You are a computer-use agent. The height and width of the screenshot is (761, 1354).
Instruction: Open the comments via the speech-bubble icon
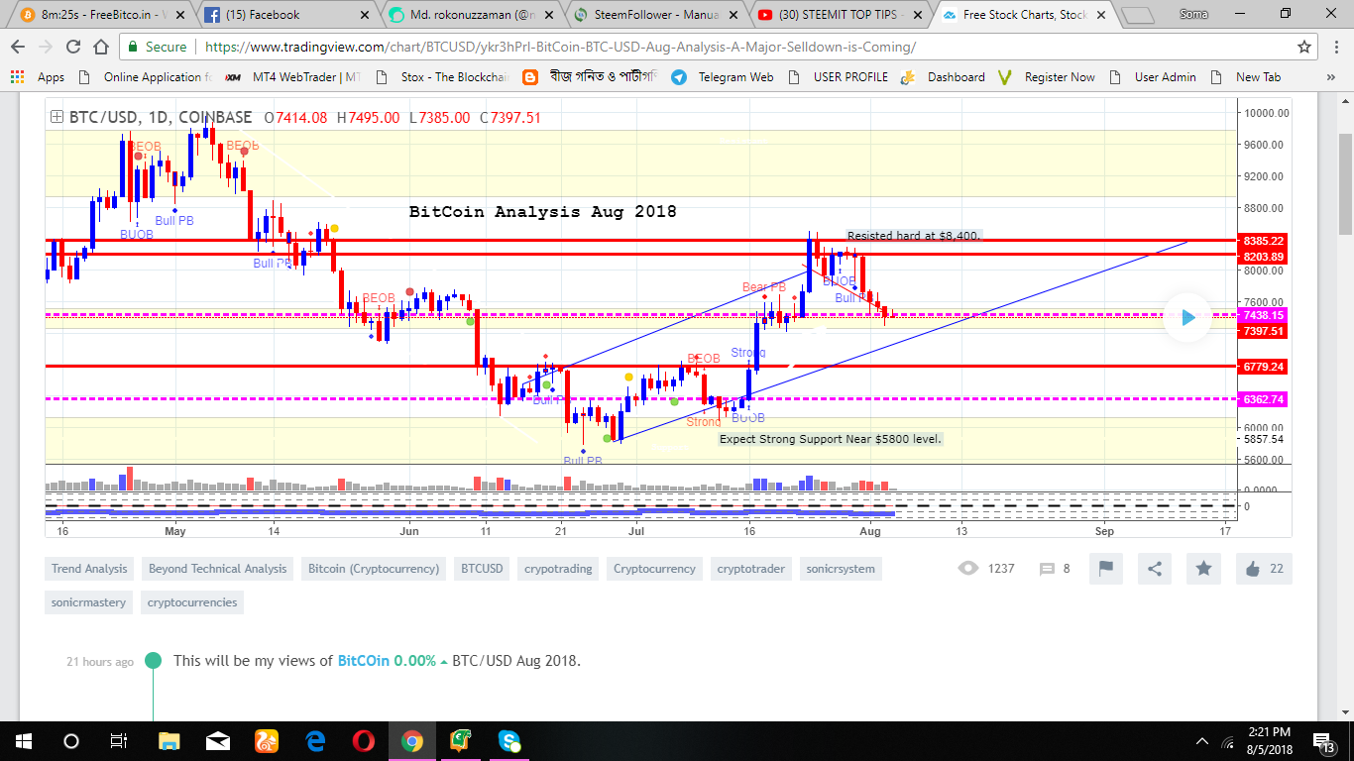click(x=1047, y=569)
